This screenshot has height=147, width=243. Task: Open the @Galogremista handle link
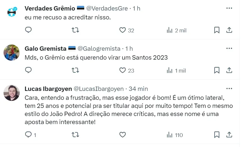[x=99, y=49]
